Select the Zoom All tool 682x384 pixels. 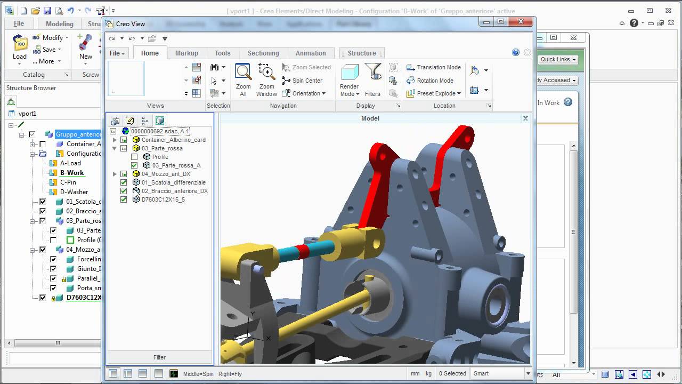click(243, 79)
